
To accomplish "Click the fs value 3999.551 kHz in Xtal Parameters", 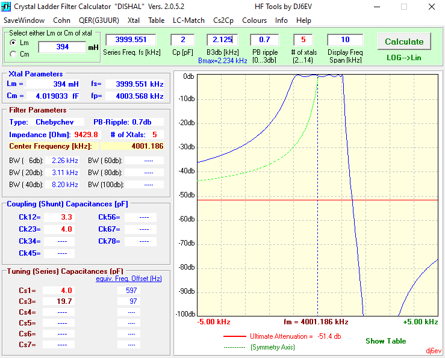I will (134, 84).
